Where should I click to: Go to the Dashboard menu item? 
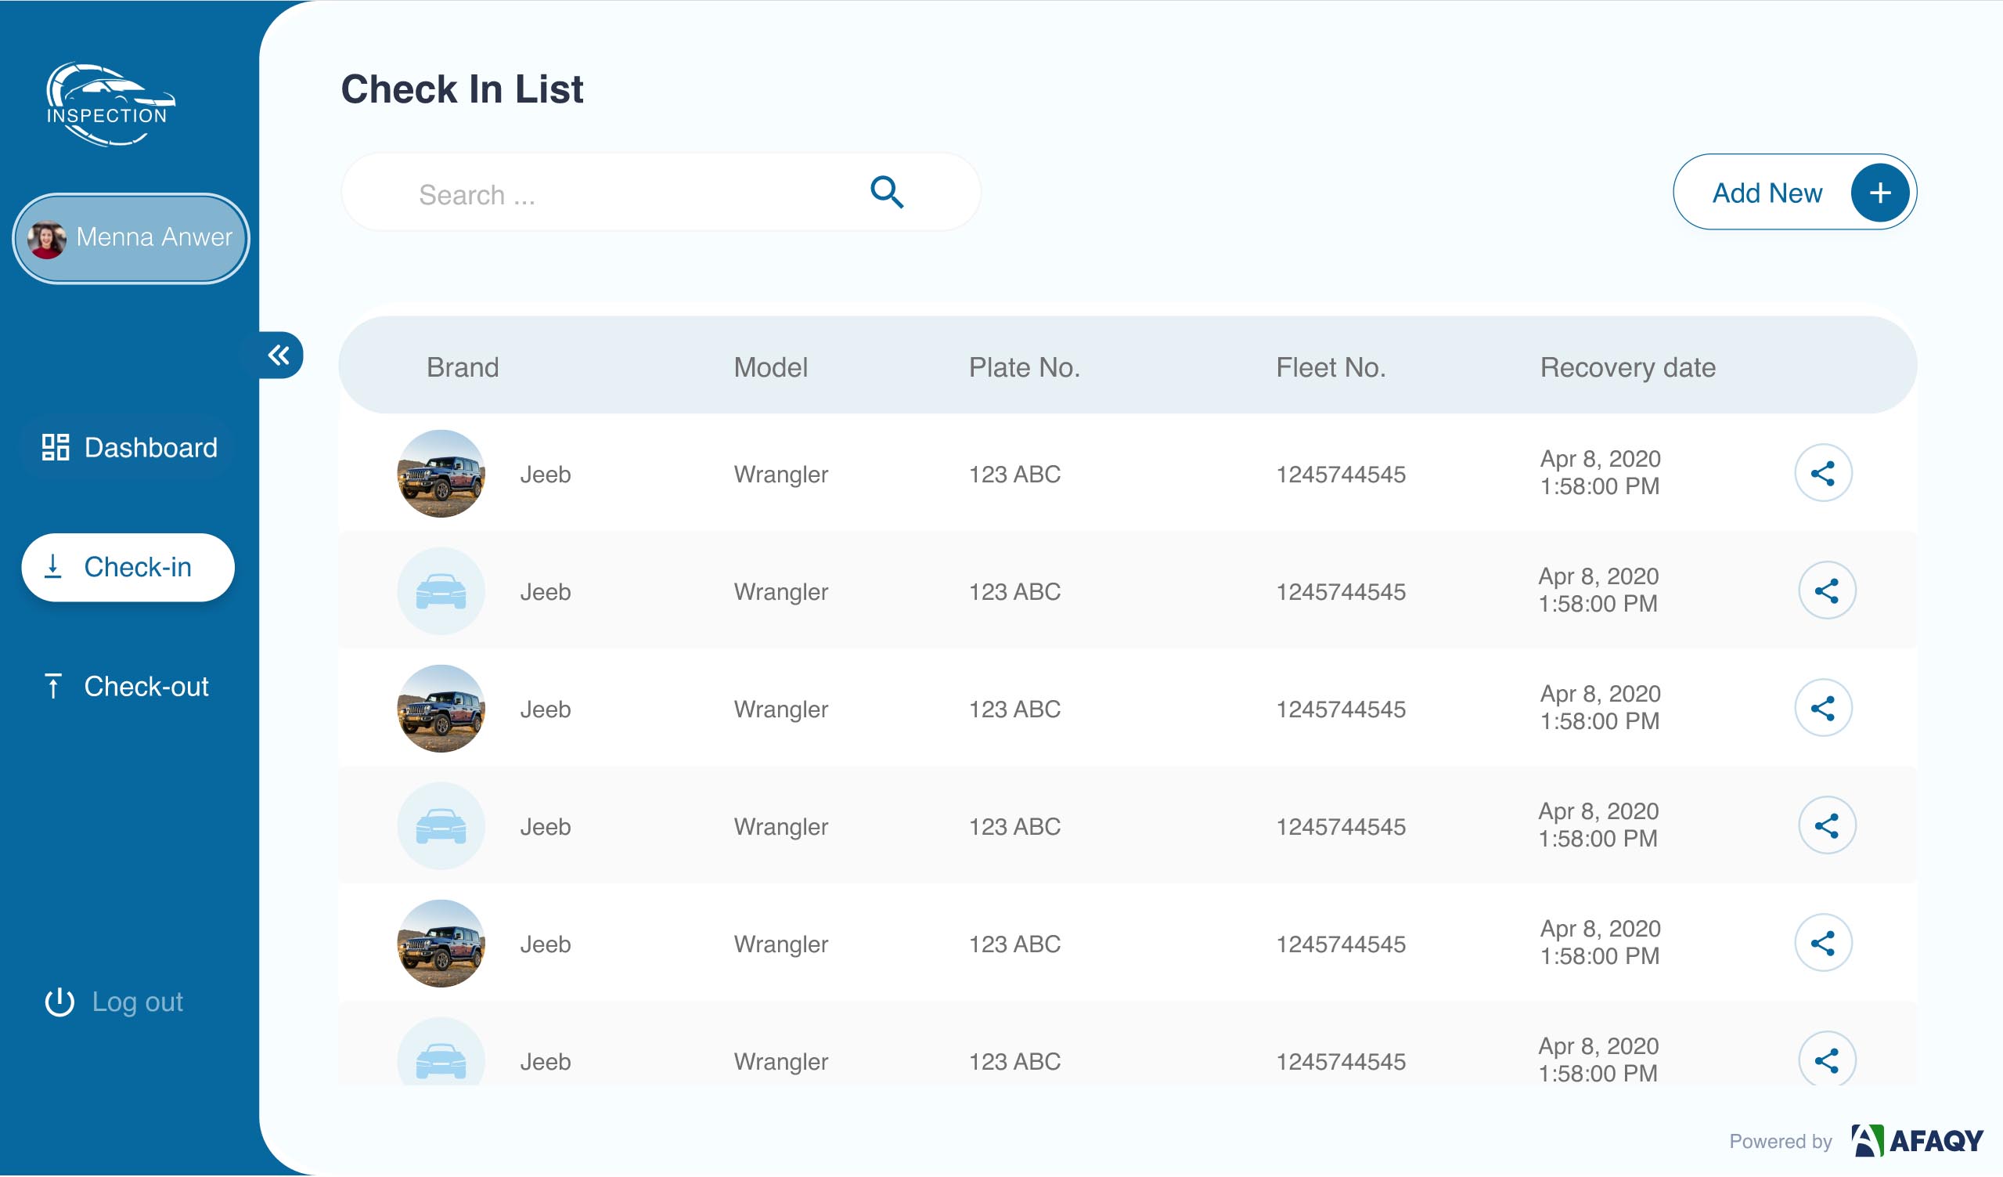pos(130,448)
